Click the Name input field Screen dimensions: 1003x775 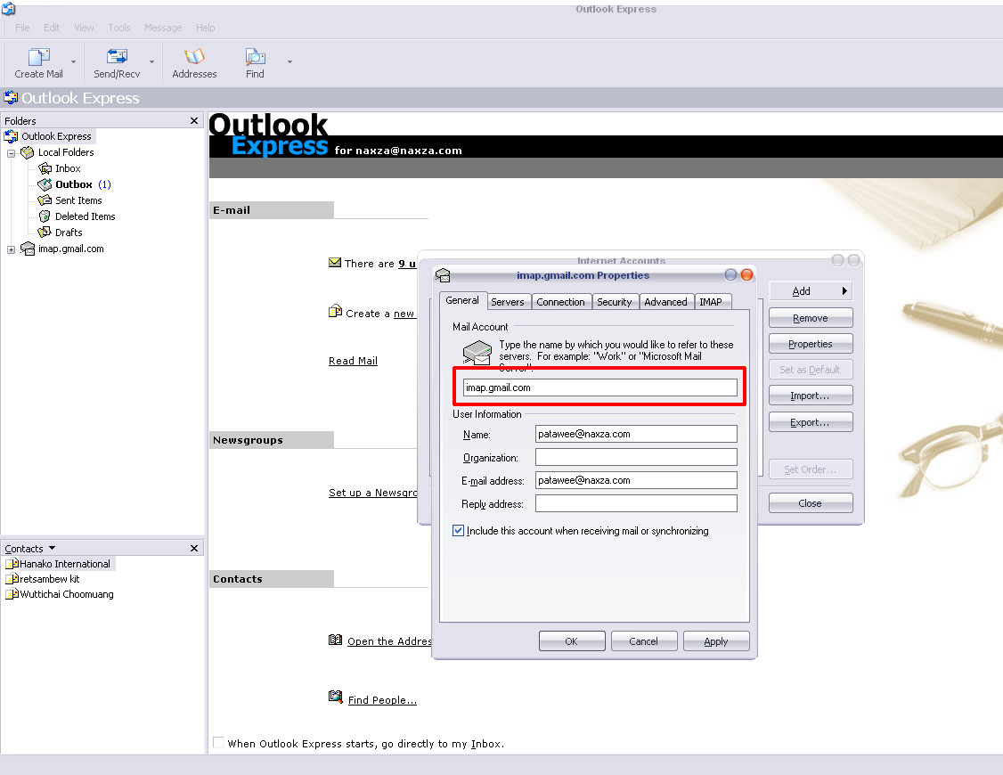(636, 434)
